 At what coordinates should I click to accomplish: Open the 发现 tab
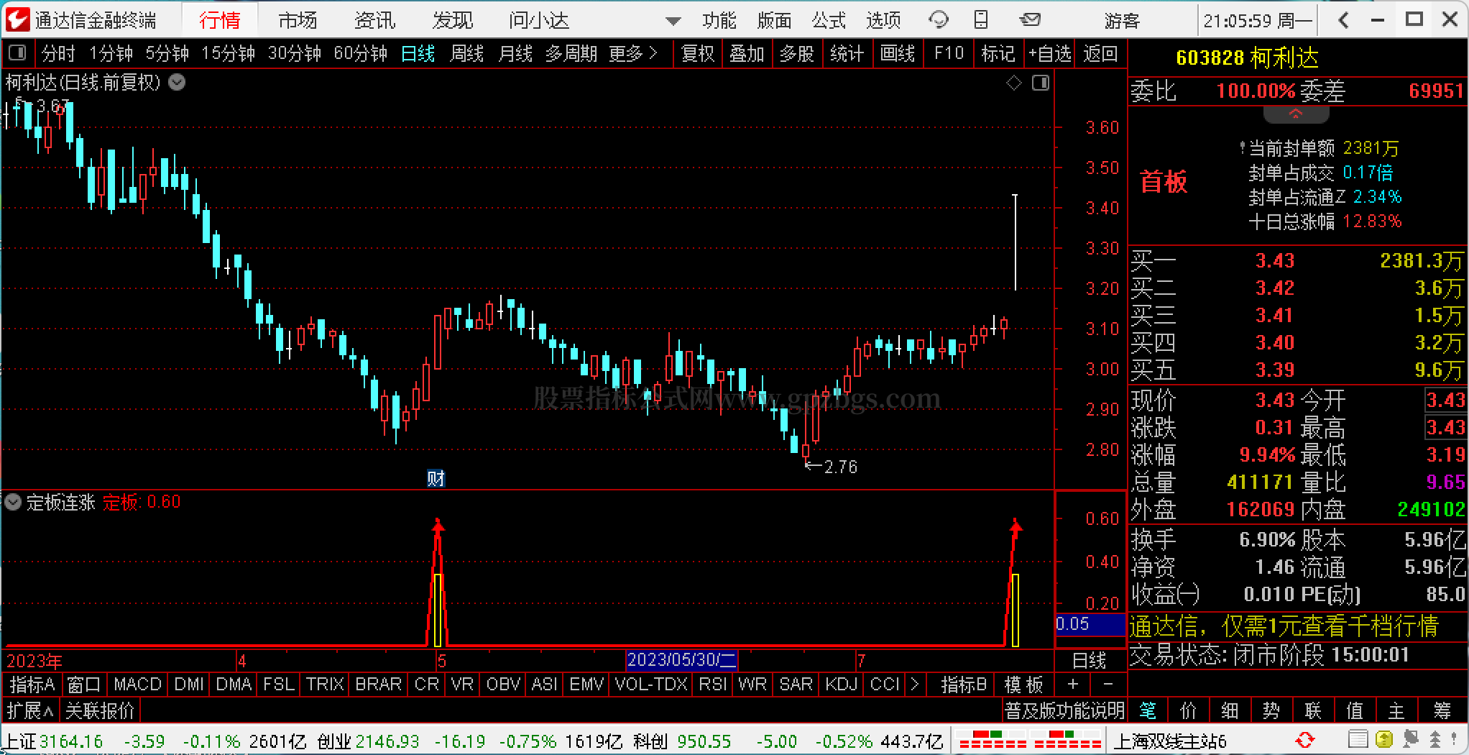coord(453,20)
